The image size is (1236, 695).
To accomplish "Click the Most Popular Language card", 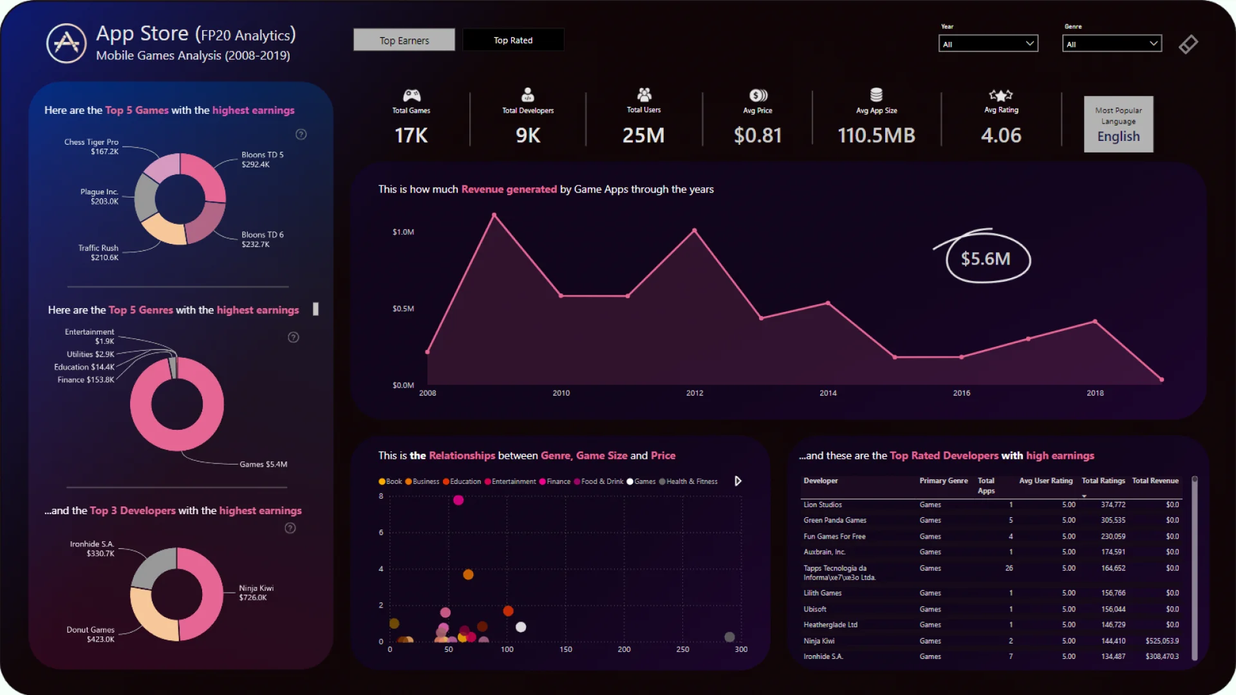I will pyautogui.click(x=1118, y=124).
